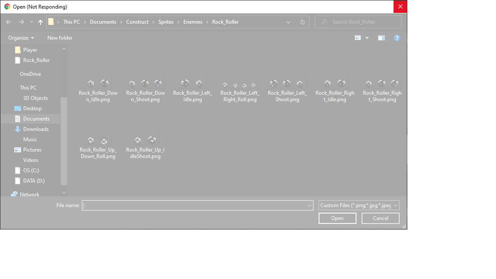Viewport: 496px width, 279px height.
Task: Navigate to Enemies in the address breadcrumb
Action: pos(192,22)
